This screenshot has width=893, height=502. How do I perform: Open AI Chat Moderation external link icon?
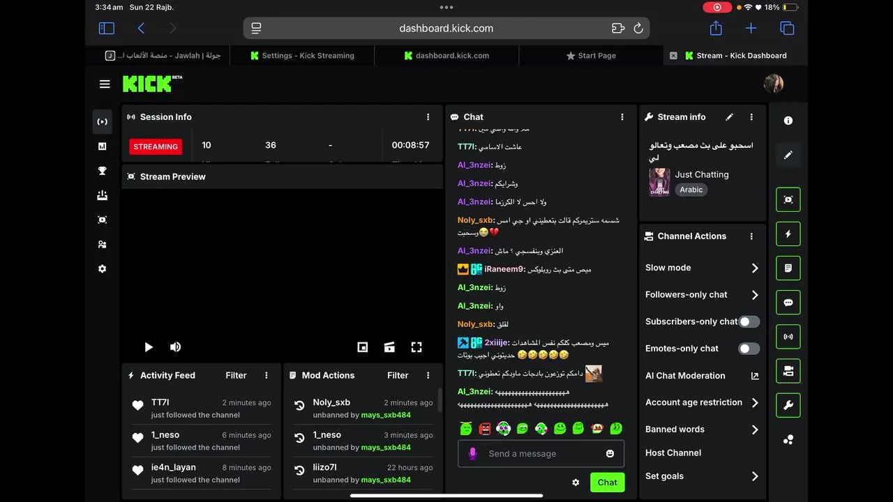(x=754, y=376)
